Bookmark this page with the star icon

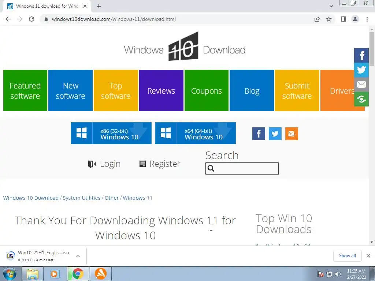[x=329, y=19]
